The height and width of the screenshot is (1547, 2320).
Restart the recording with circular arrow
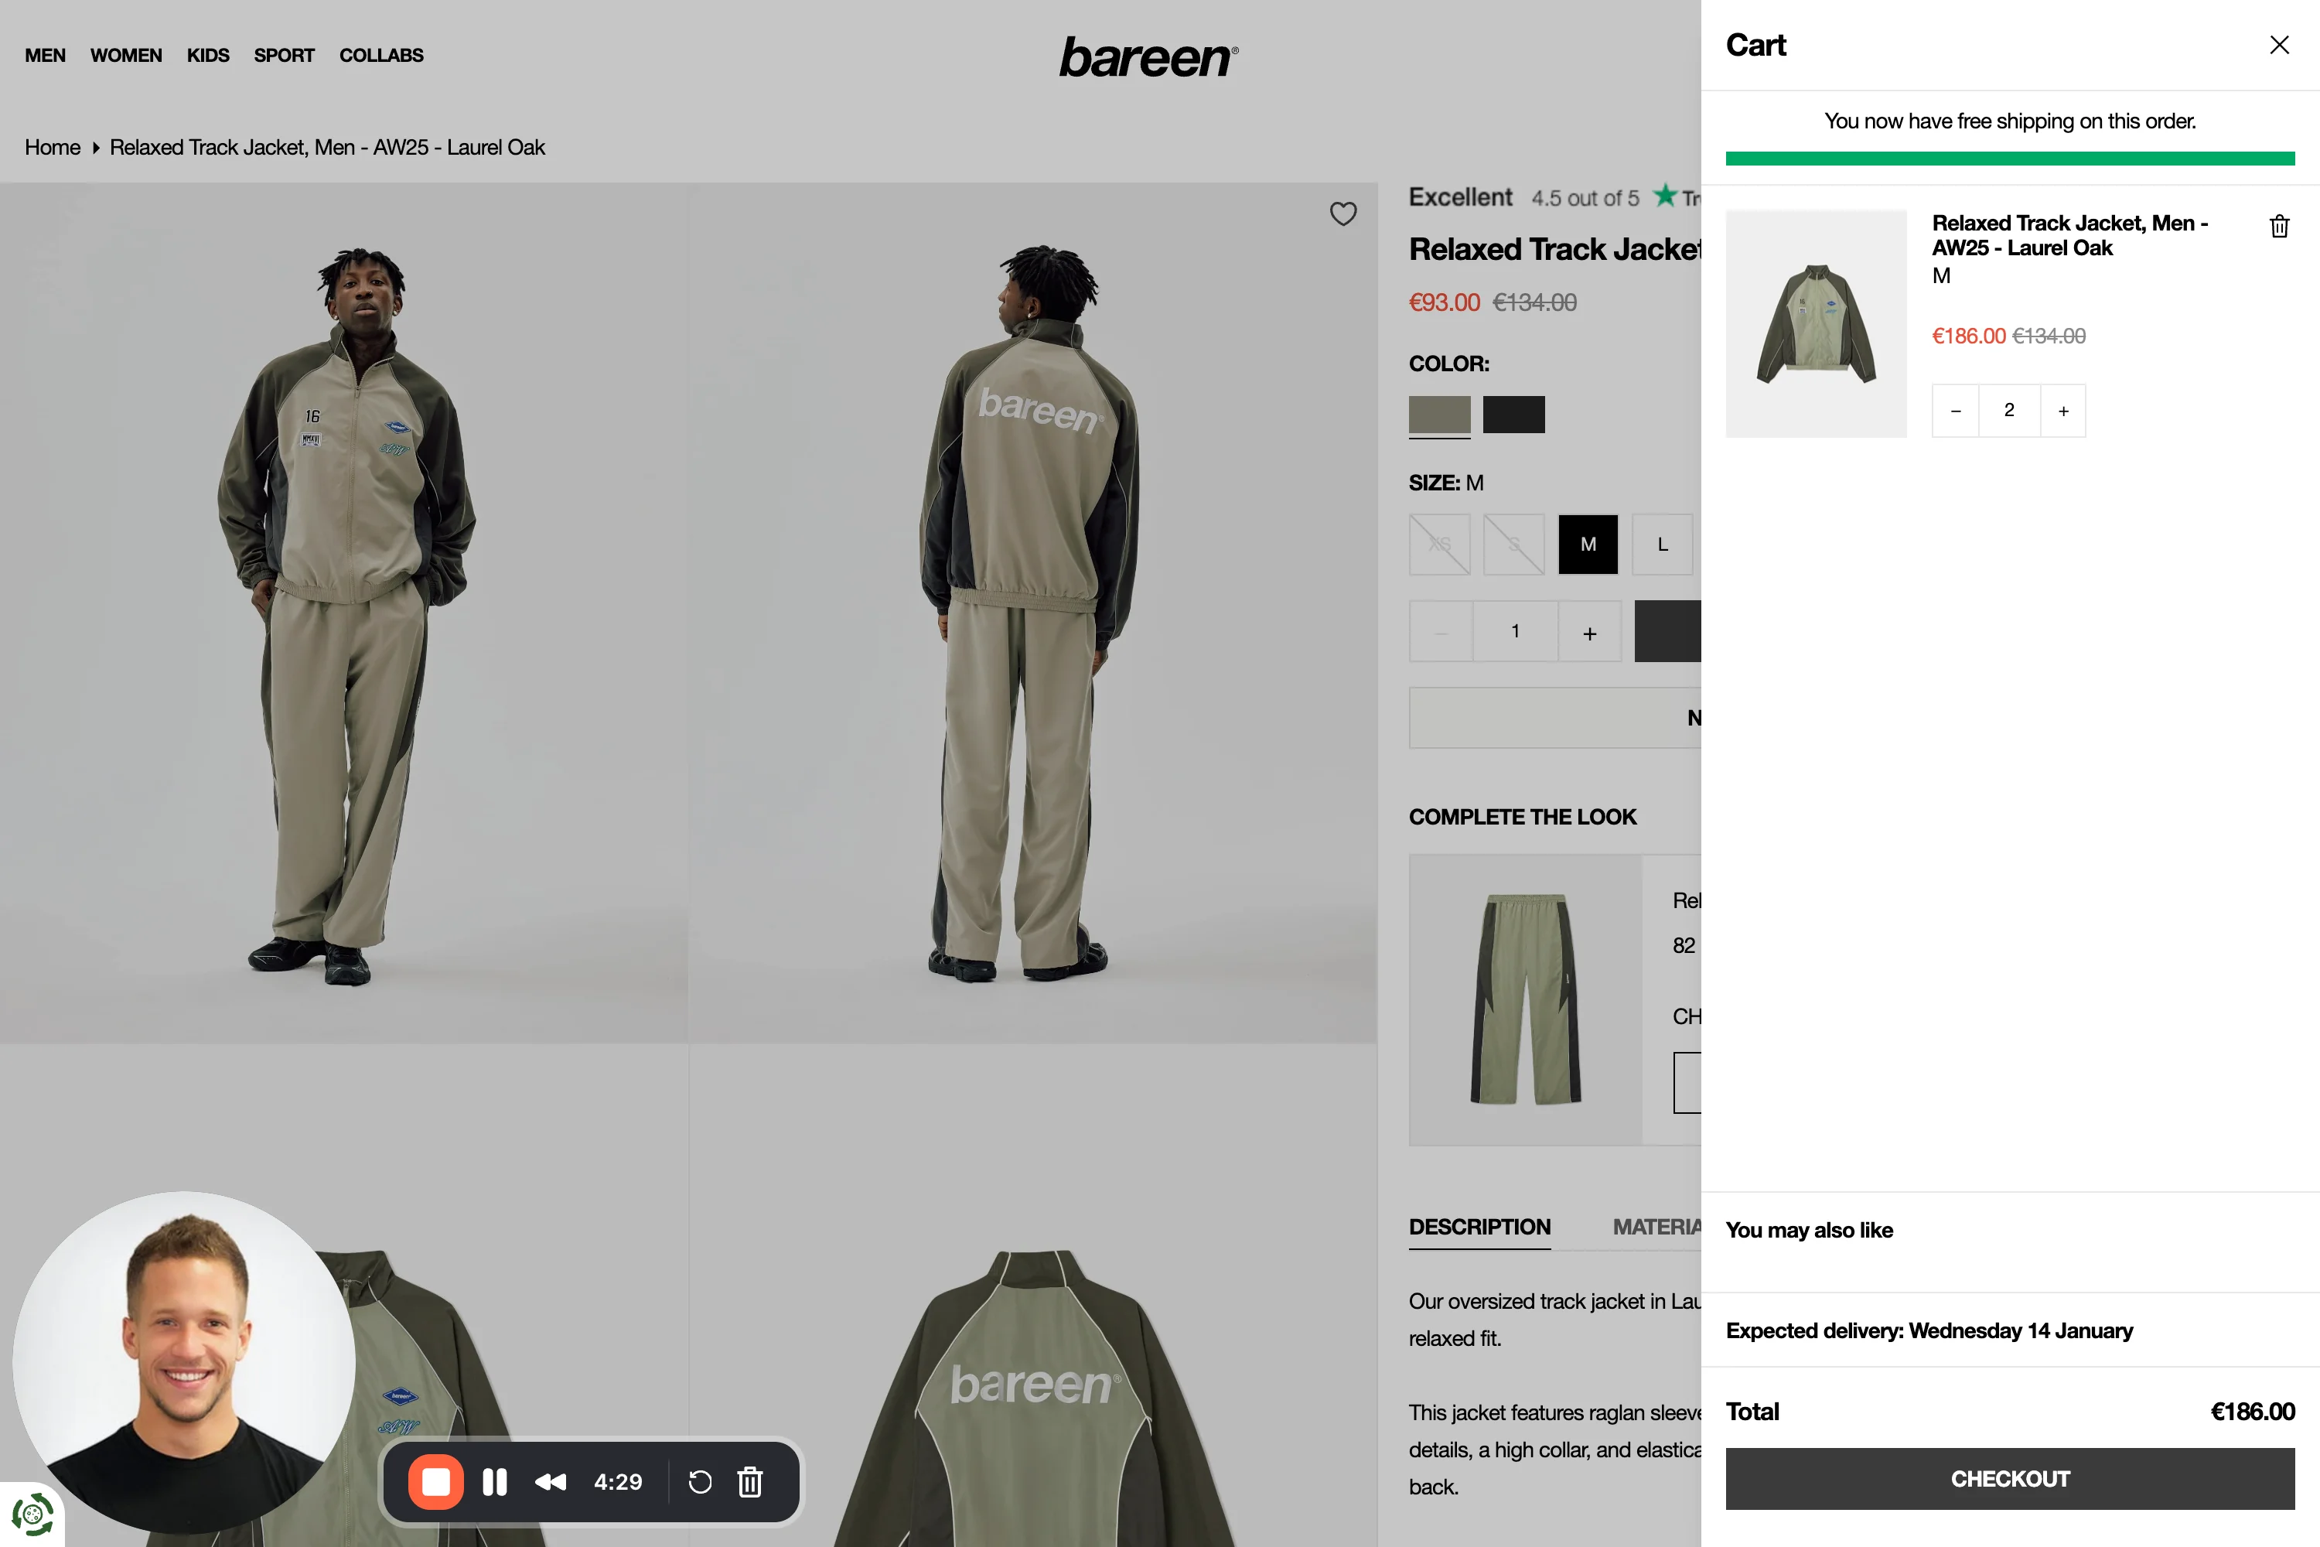click(699, 1482)
